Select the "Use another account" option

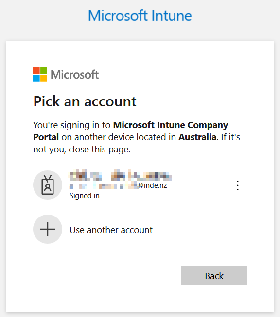tap(111, 230)
